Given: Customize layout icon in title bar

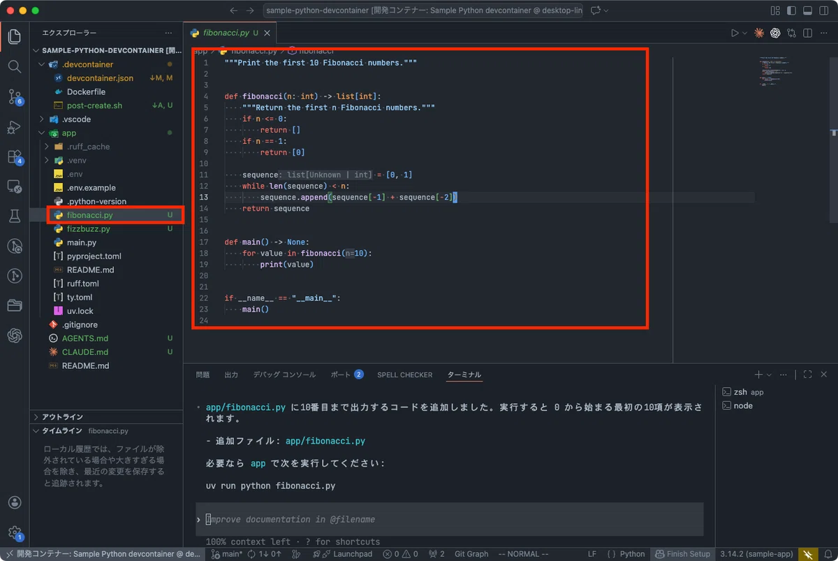Looking at the screenshot, I should click(x=775, y=10).
